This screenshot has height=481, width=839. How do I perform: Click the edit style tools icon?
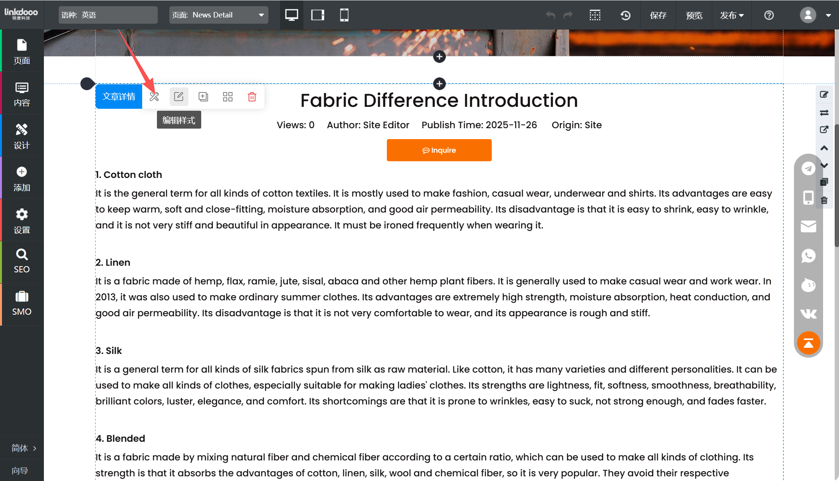tap(154, 97)
